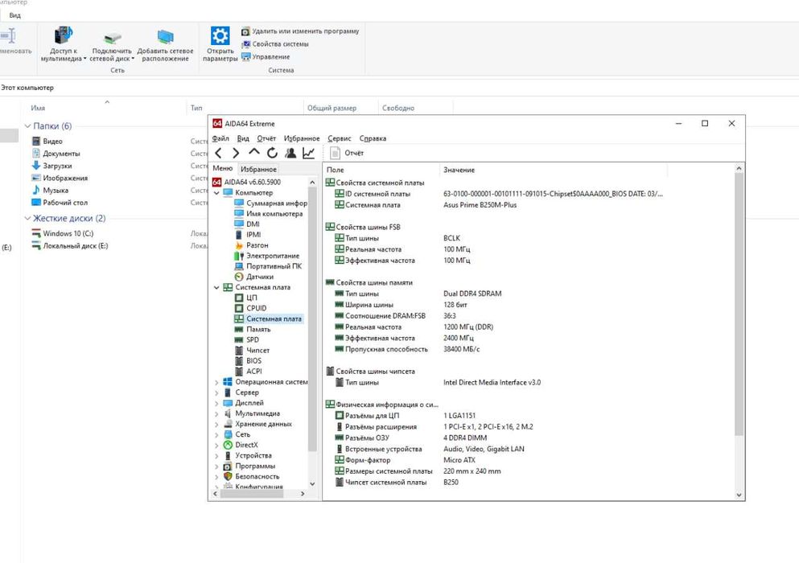Switch to the Меню tab in left panel

[x=223, y=168]
